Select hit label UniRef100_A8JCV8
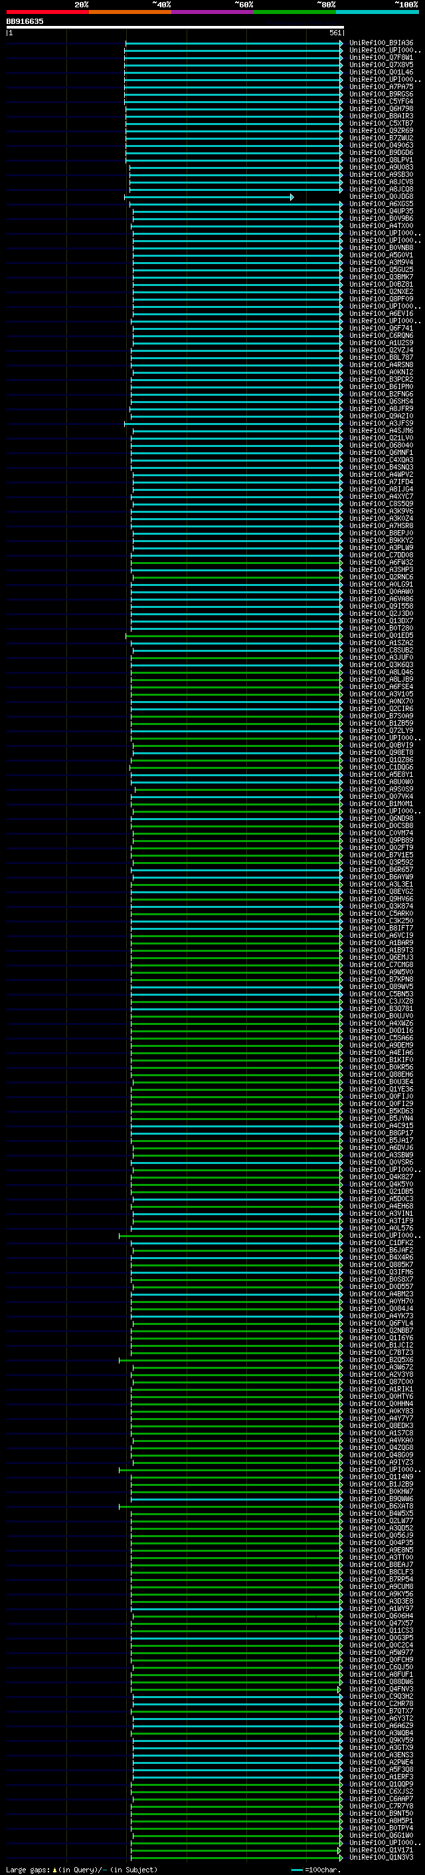Screen dimensions: 425x1875 [x=381, y=182]
